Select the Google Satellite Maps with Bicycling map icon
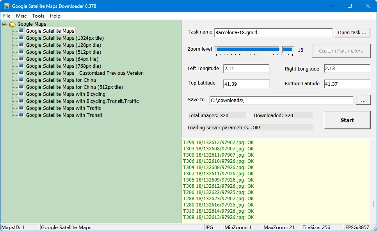This screenshot has width=377, height=231. point(21,94)
